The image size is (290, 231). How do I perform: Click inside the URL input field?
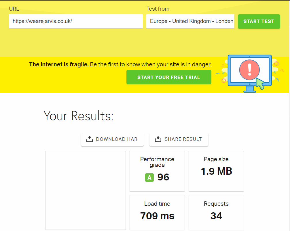point(76,21)
